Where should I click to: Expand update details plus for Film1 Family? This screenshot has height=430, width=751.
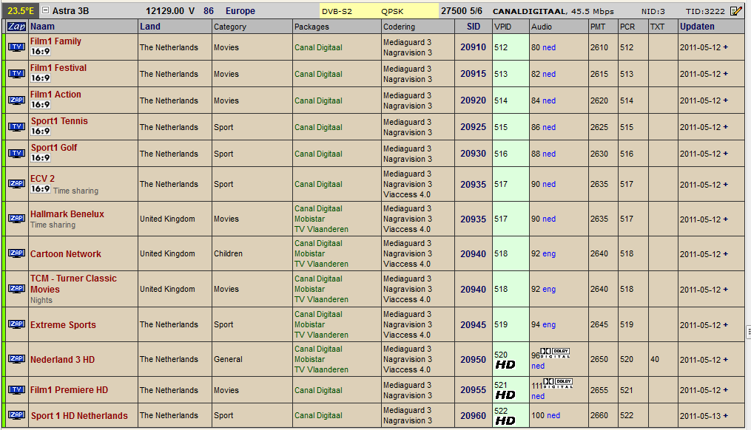pyautogui.click(x=726, y=47)
